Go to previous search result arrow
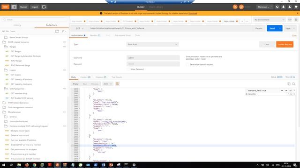The image size is (300, 168). click(286, 91)
